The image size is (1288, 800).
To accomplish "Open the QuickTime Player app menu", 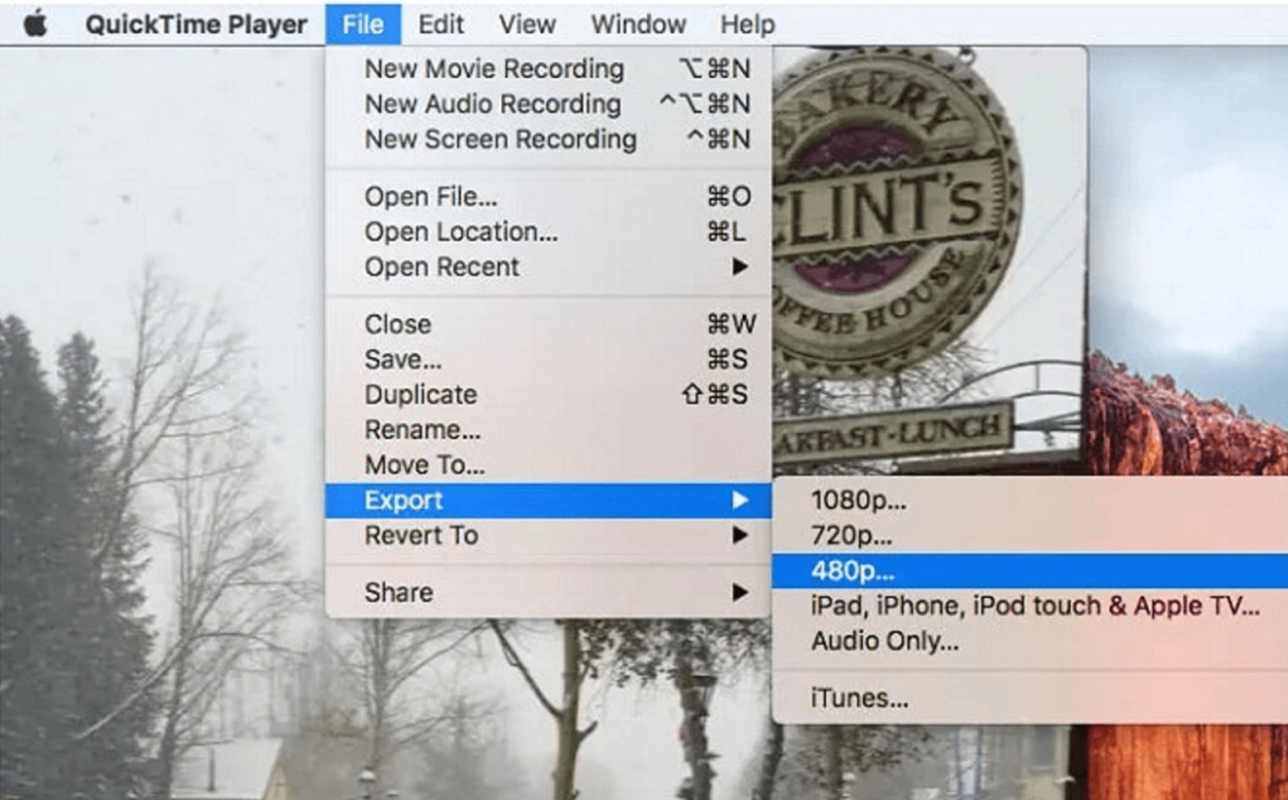I will pyautogui.click(x=196, y=25).
